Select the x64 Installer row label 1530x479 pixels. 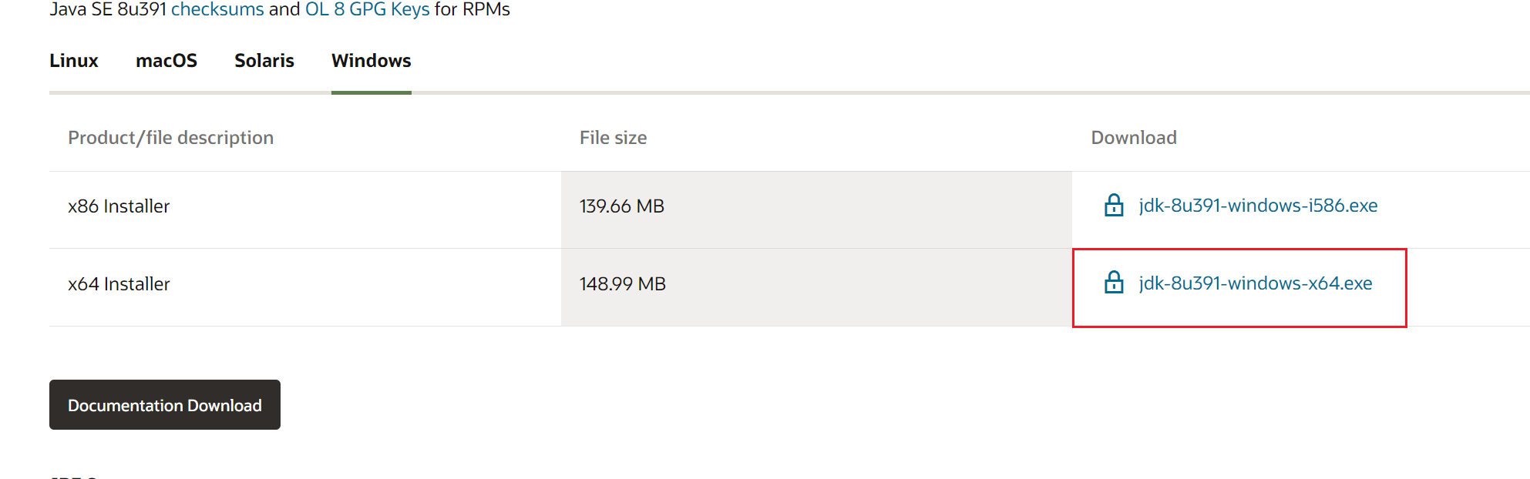click(x=119, y=284)
